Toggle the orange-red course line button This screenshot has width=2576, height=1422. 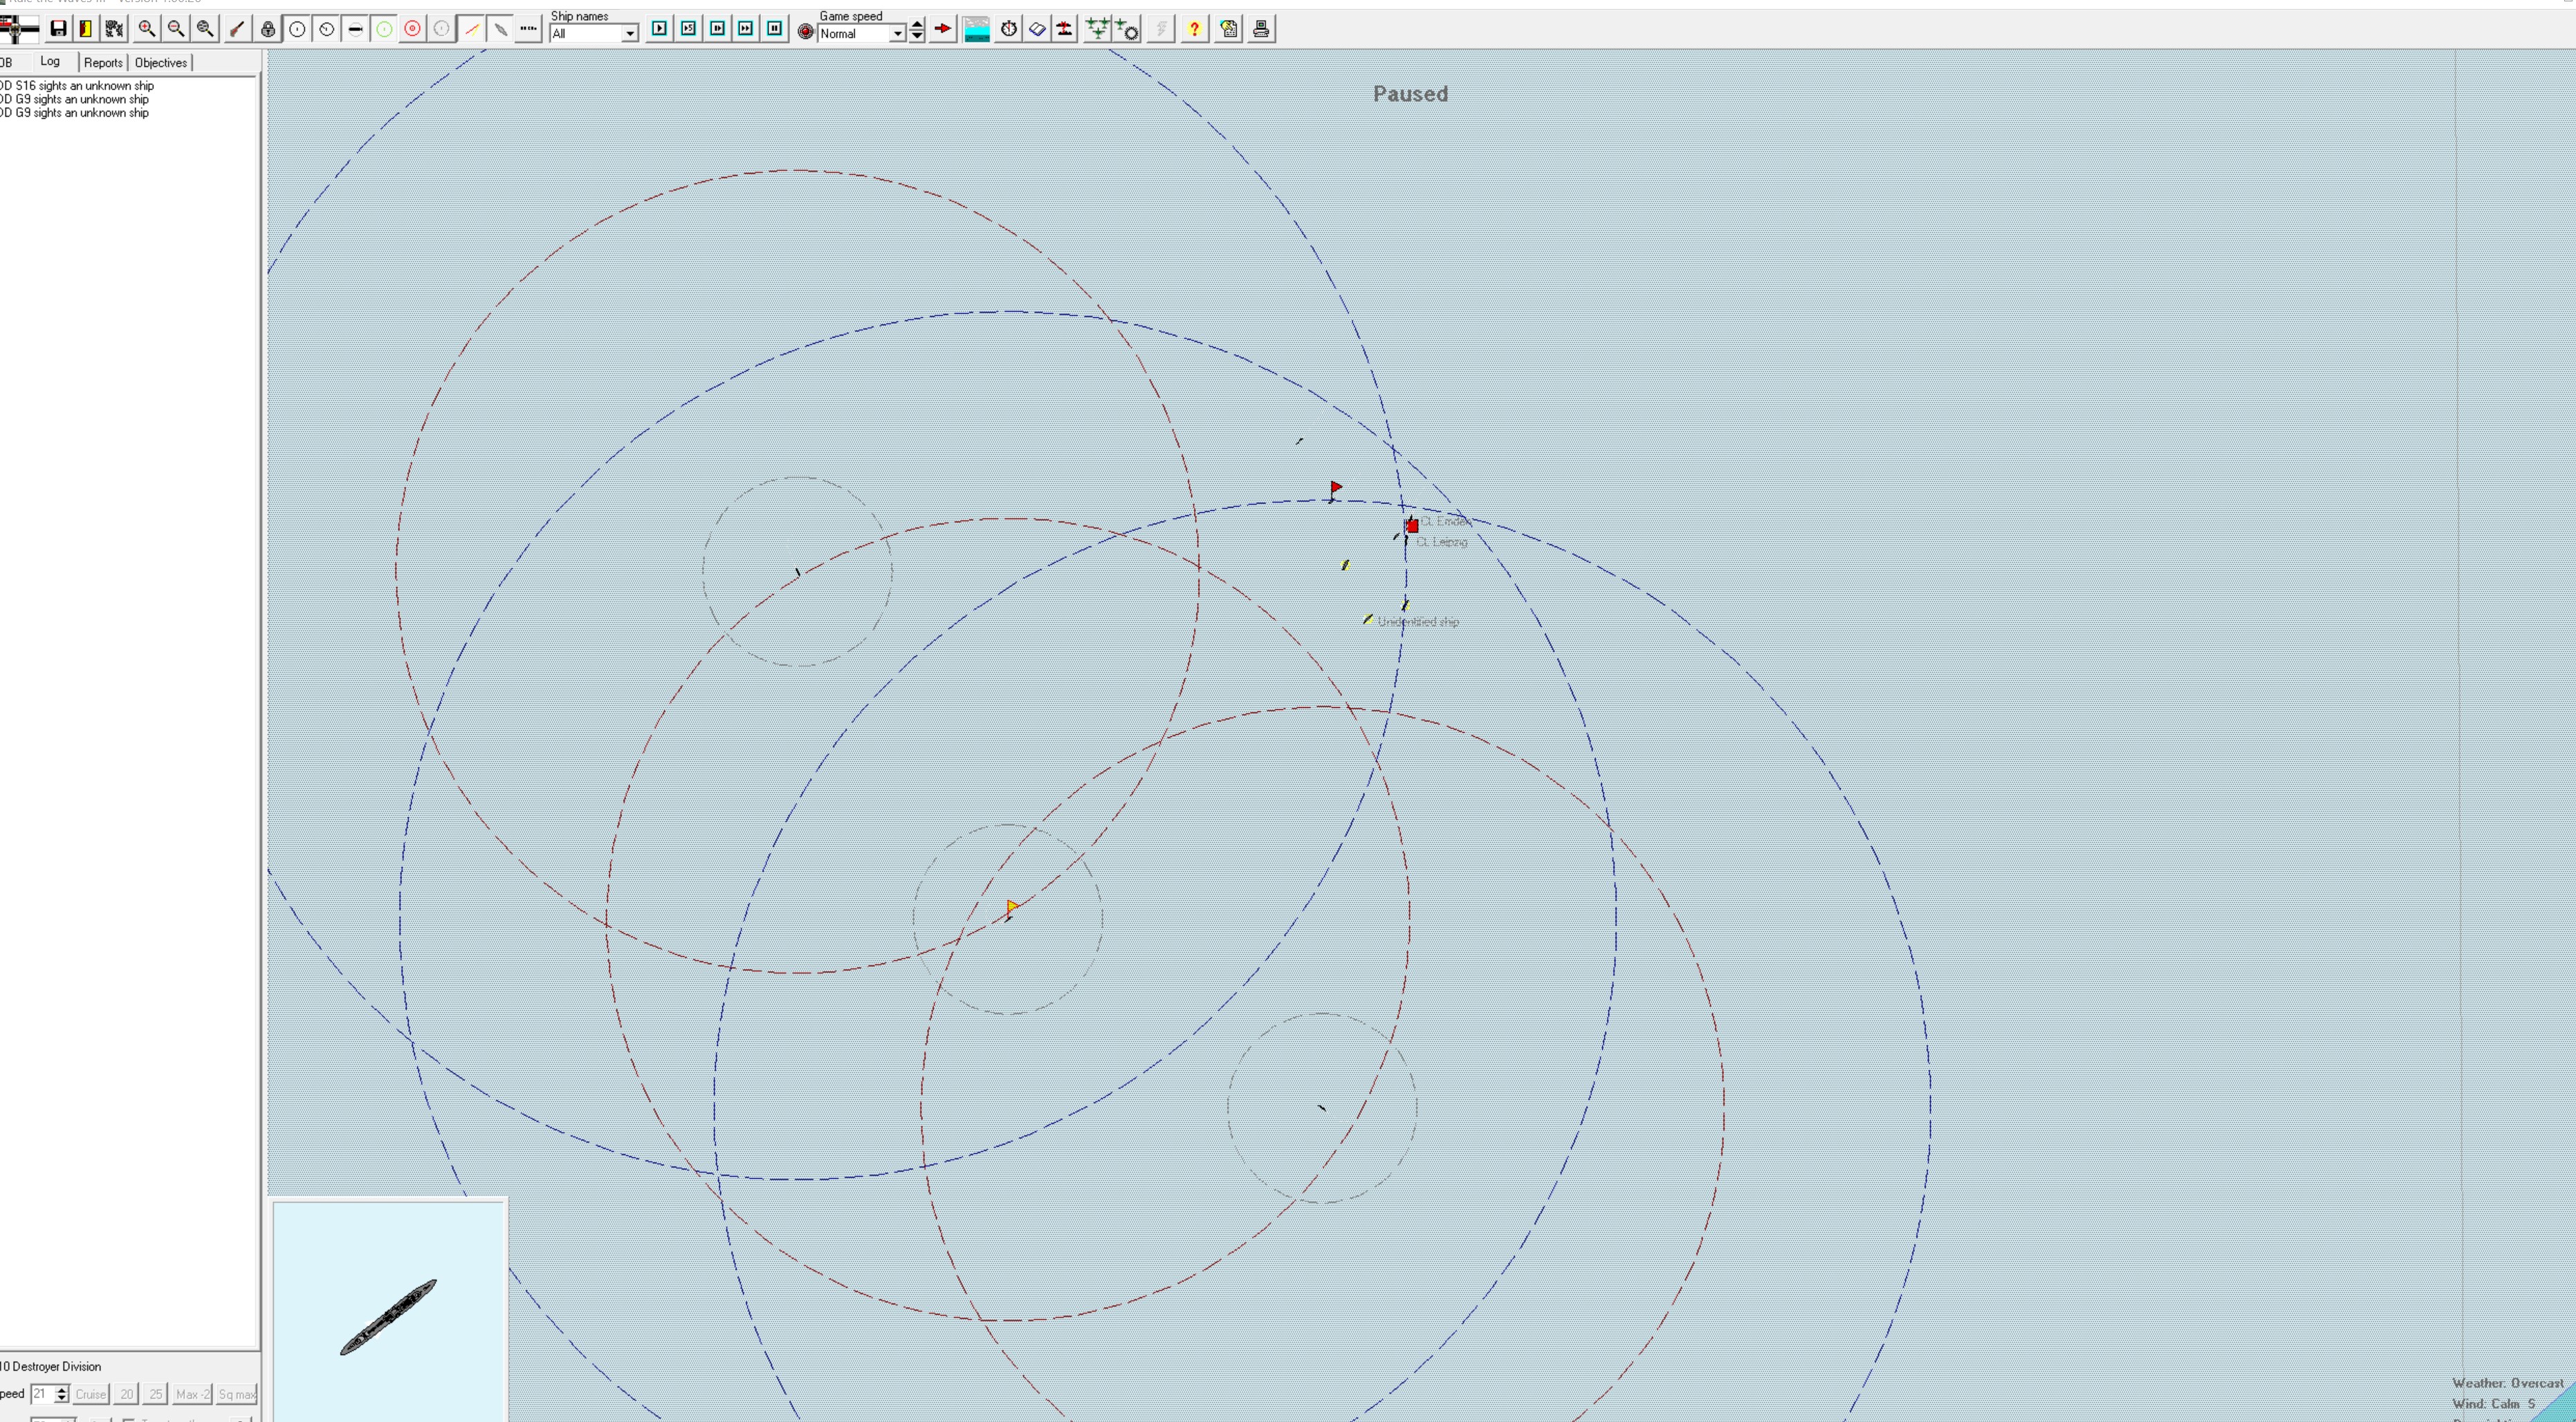(472, 29)
